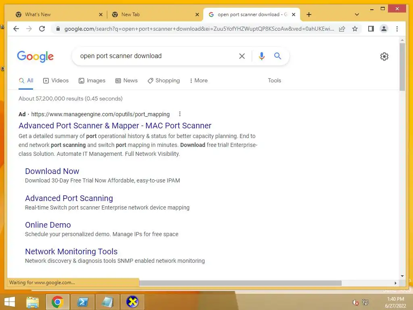Expand the More search categories menu
The image size is (413, 310).
click(x=198, y=81)
